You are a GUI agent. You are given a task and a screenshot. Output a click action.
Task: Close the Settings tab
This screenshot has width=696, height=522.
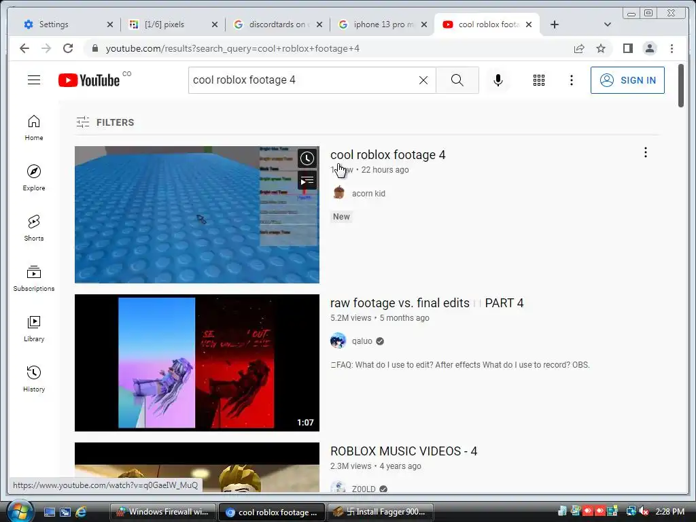(x=110, y=24)
